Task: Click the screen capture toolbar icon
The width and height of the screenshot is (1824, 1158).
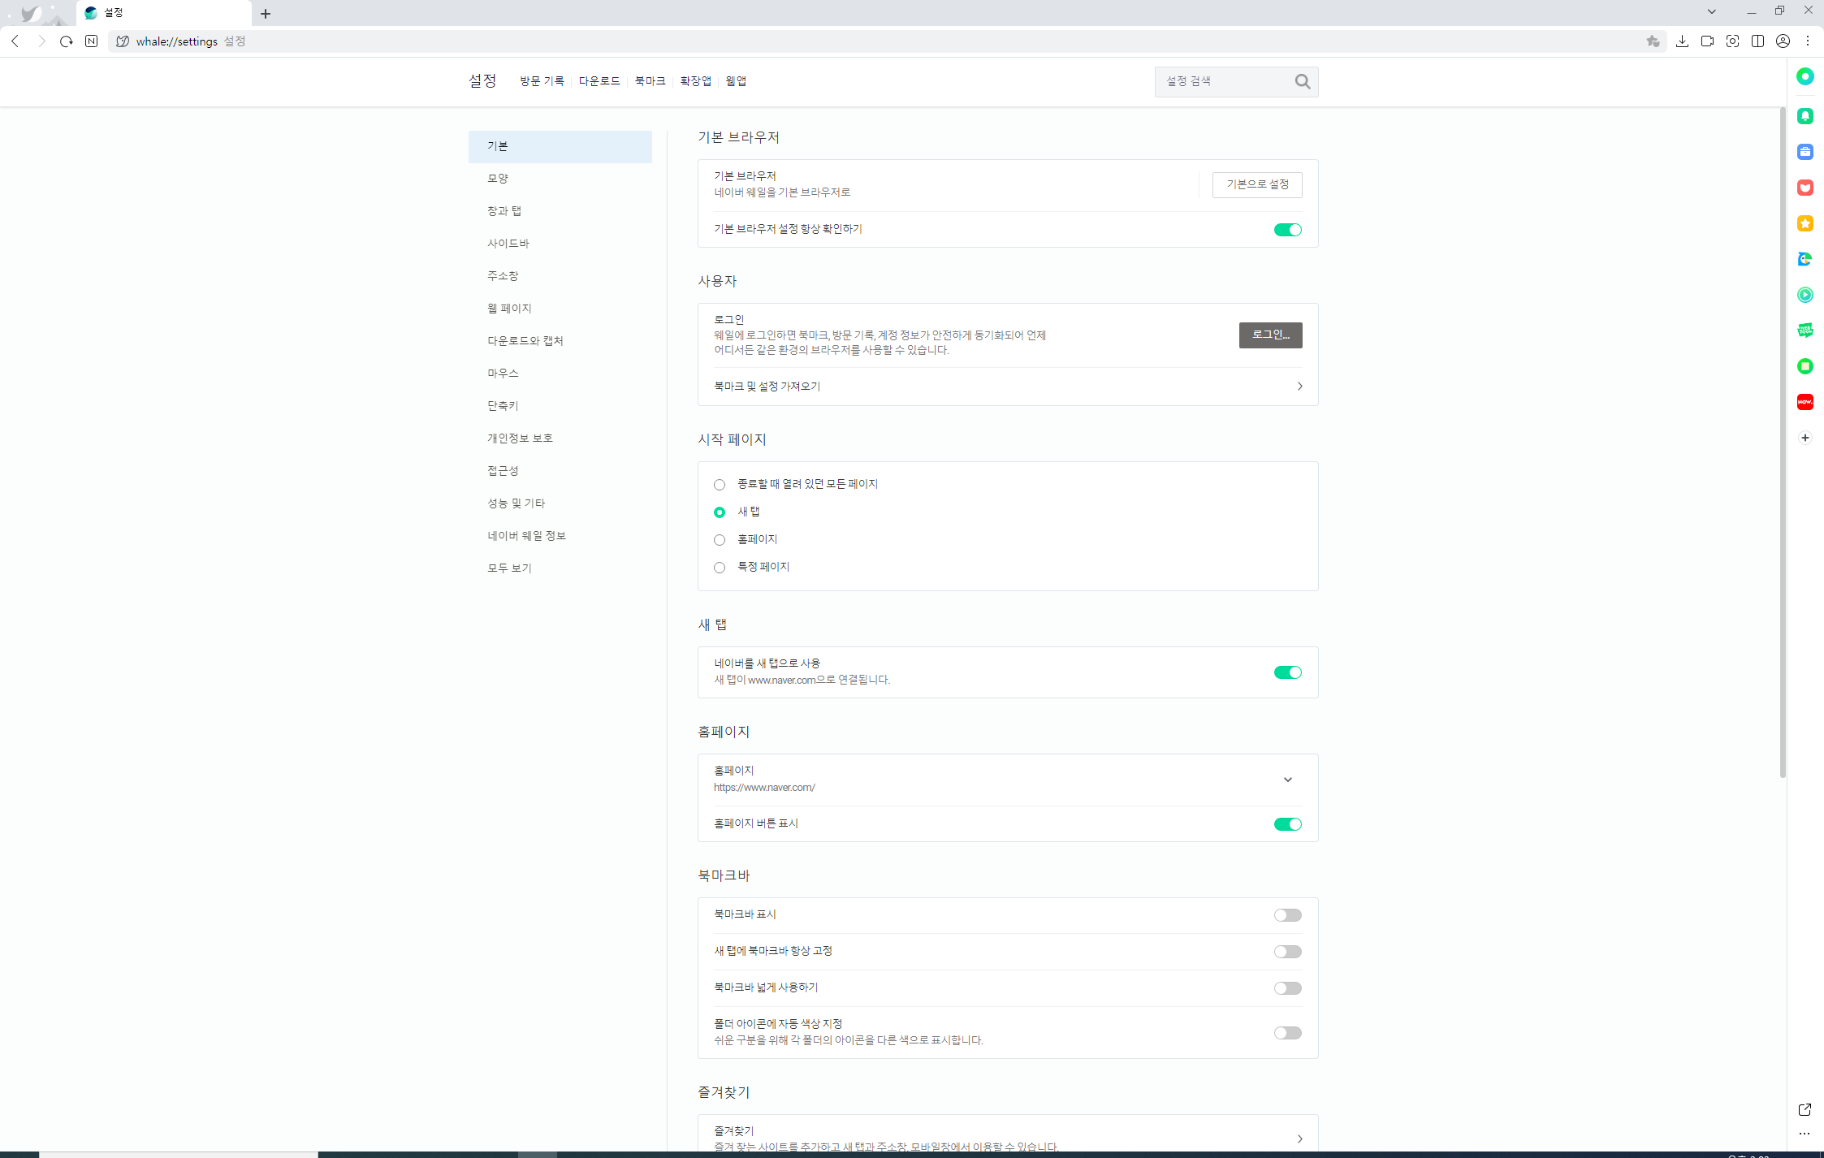Action: click(x=1732, y=41)
